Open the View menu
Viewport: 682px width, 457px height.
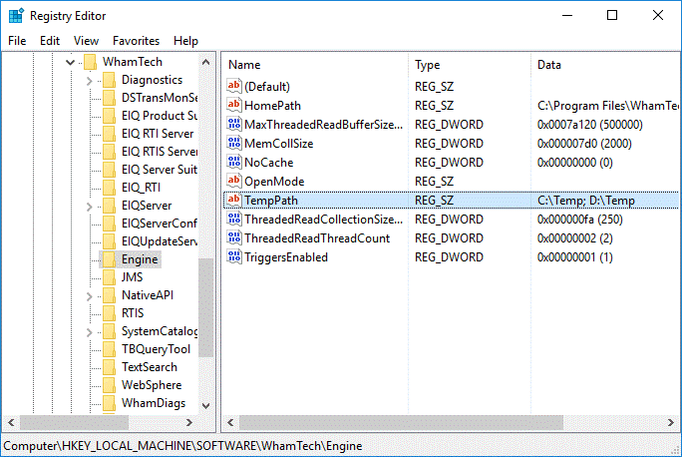point(86,41)
